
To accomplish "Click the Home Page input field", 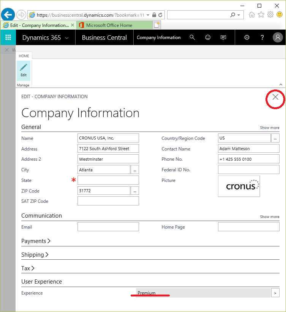I will click(248, 227).
